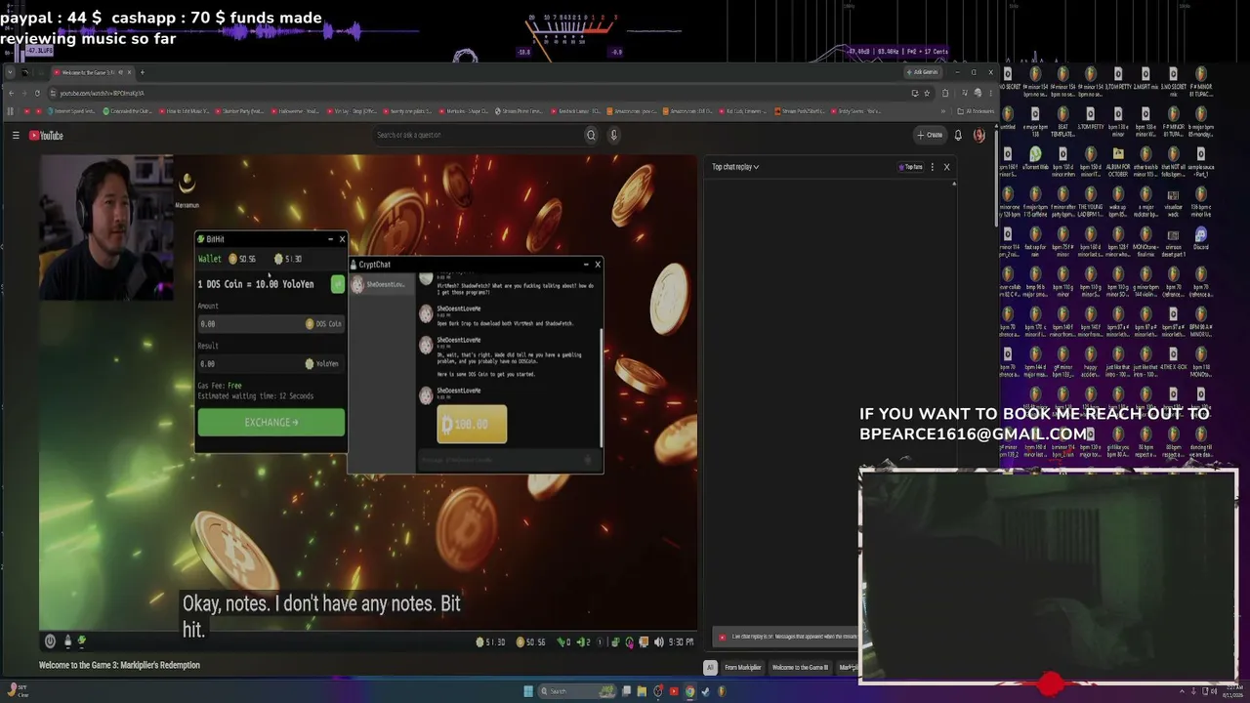Click the Top fans button in chat
This screenshot has width=1250, height=703.
pos(910,167)
